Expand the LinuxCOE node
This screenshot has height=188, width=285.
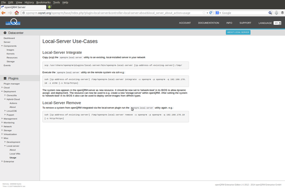tap(5, 111)
